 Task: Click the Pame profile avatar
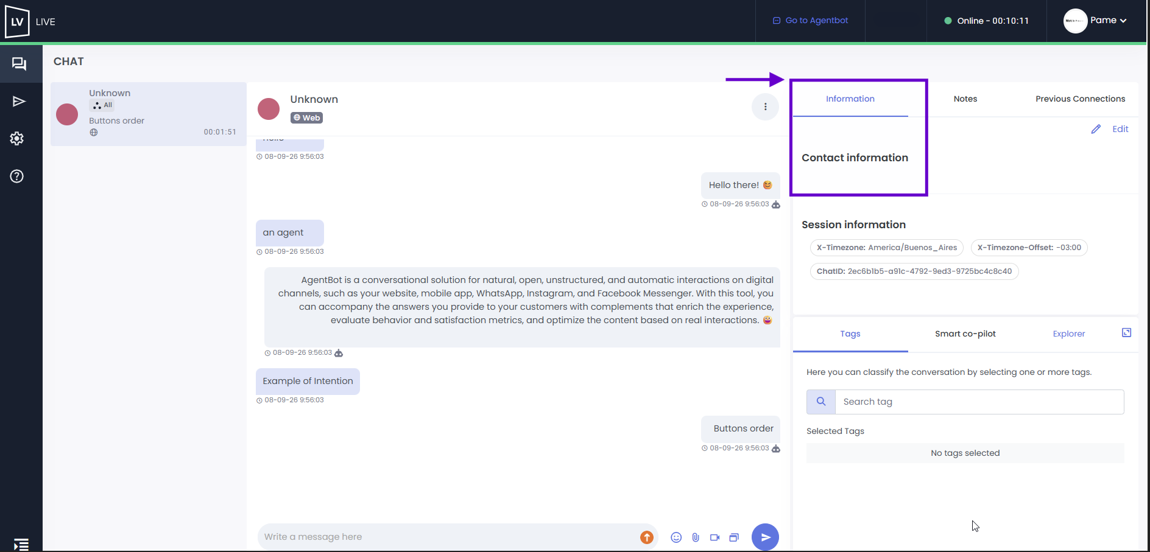[1076, 21]
